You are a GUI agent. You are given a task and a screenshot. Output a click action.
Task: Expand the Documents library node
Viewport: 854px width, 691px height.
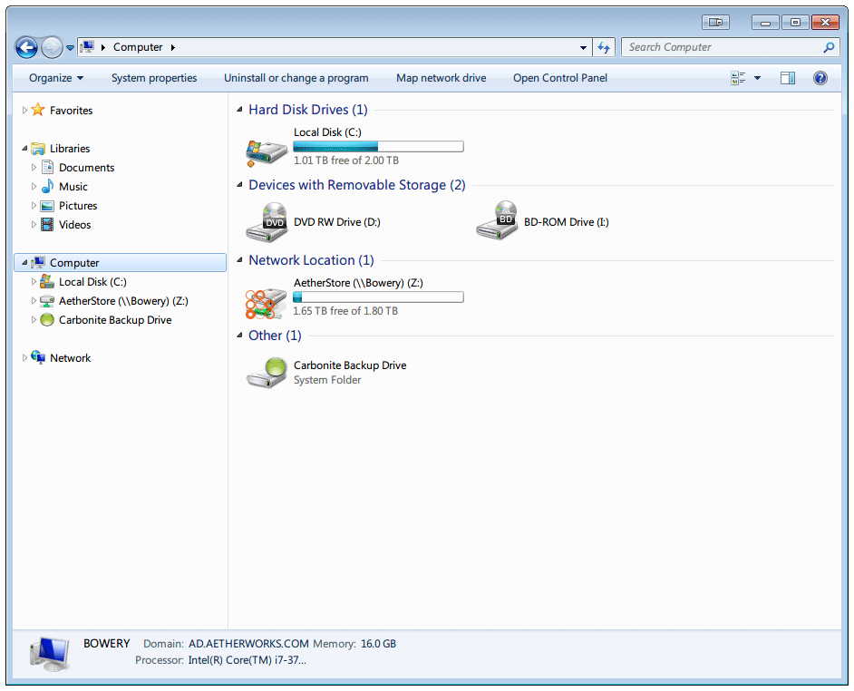[x=34, y=167]
